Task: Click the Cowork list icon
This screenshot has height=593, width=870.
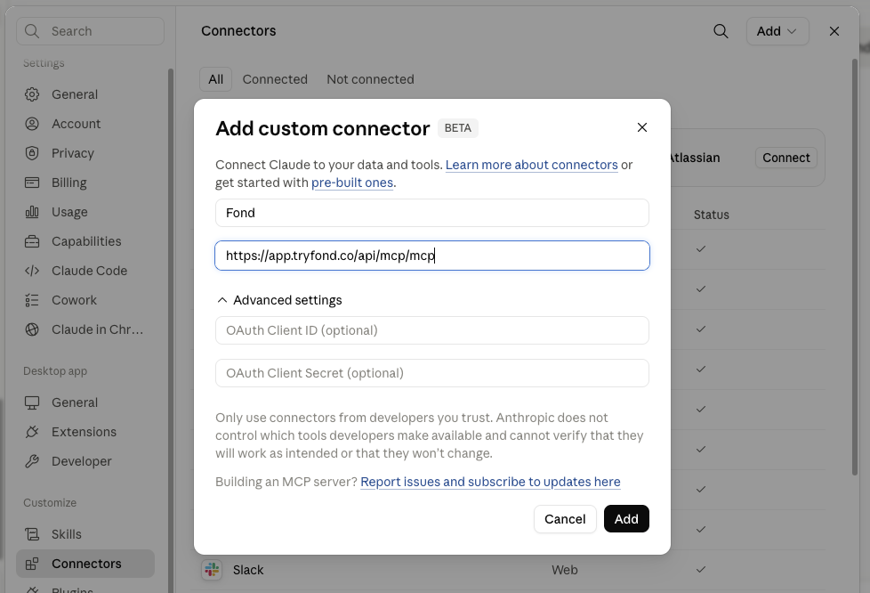Action: 32,300
